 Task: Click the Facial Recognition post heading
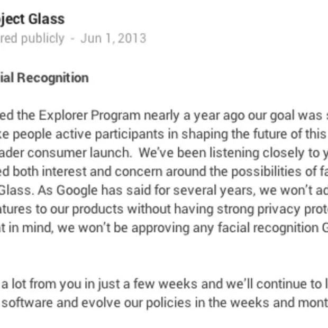click(44, 78)
